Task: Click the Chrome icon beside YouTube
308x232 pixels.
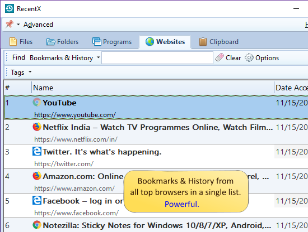Action: click(x=37, y=102)
